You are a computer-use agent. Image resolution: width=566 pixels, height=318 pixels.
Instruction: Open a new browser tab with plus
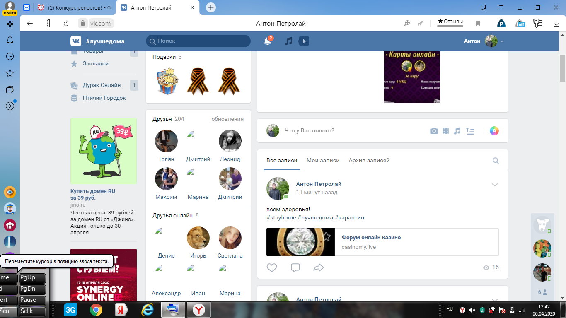coord(211,7)
